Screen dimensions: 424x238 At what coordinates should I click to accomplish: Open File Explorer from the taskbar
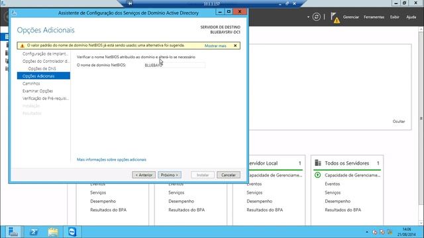pyautogui.click(x=53, y=232)
